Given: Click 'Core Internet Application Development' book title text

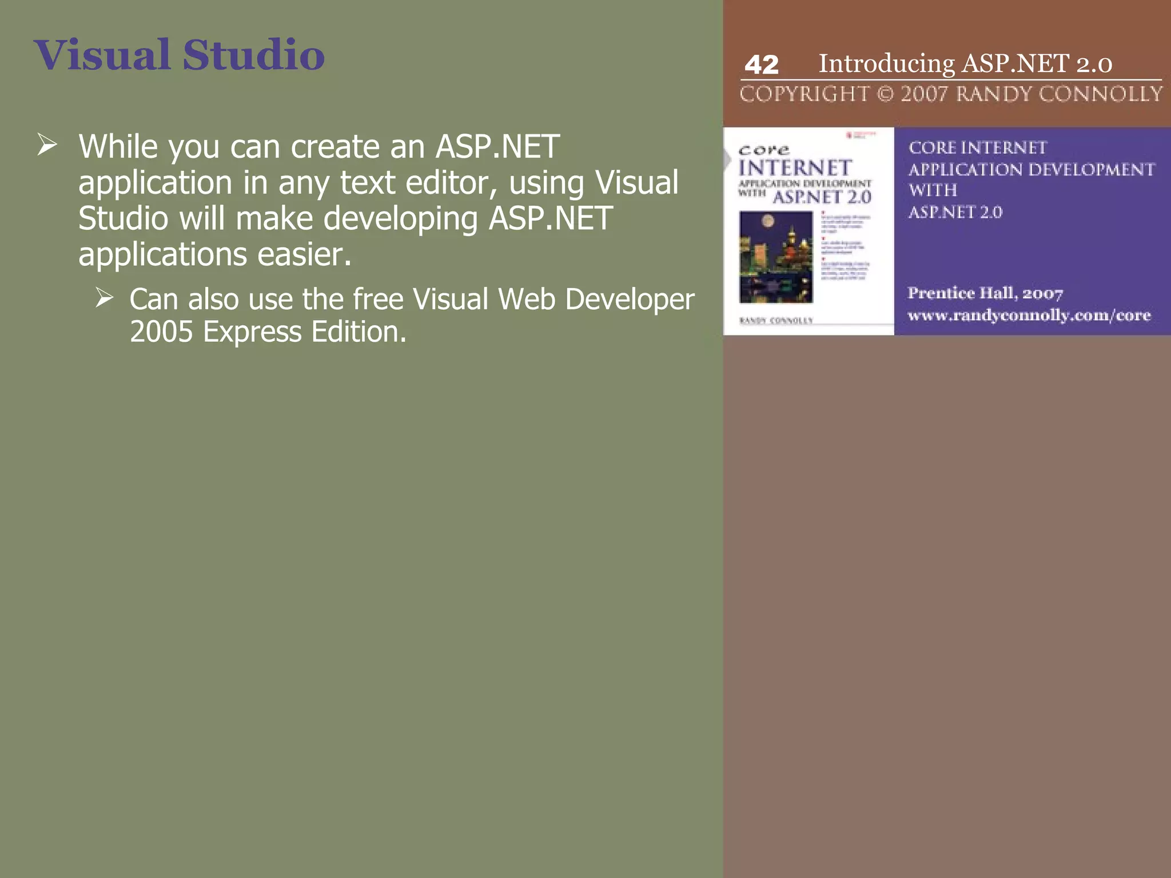Looking at the screenshot, I should [x=1031, y=158].
